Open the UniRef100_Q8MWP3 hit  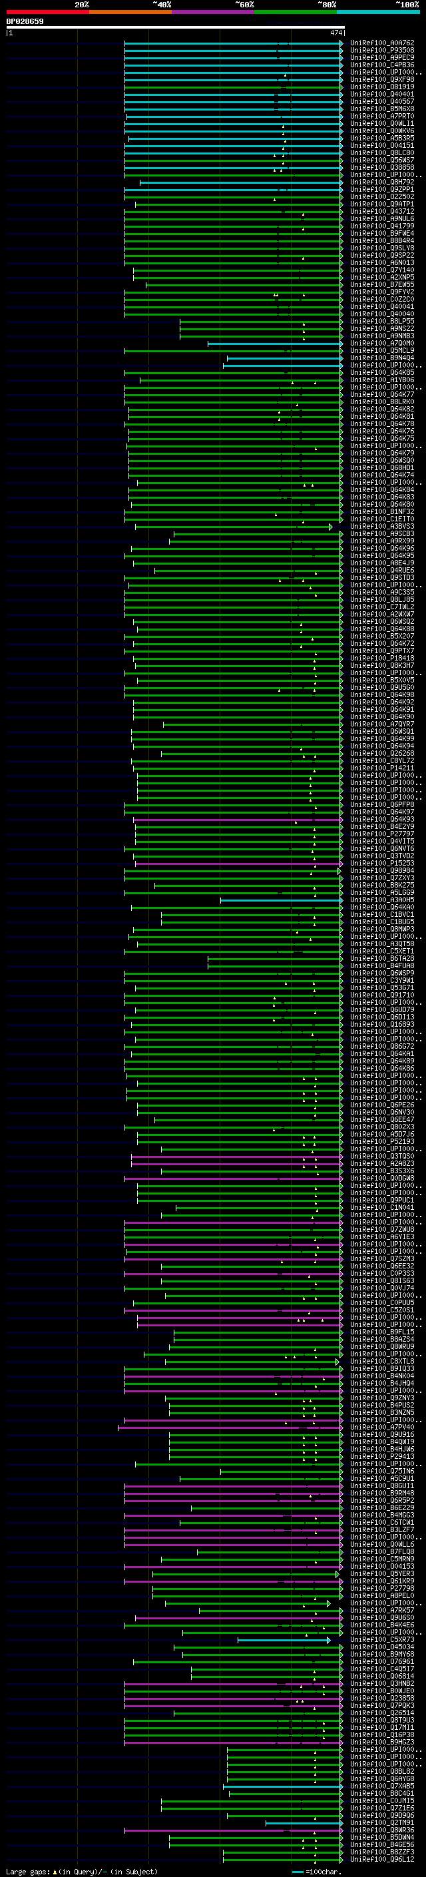(382, 929)
